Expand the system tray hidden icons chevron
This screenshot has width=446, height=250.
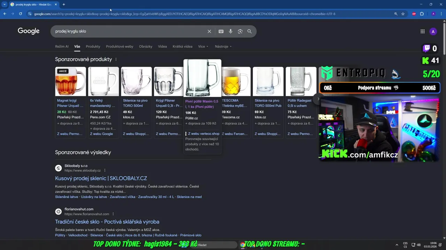[397, 245]
